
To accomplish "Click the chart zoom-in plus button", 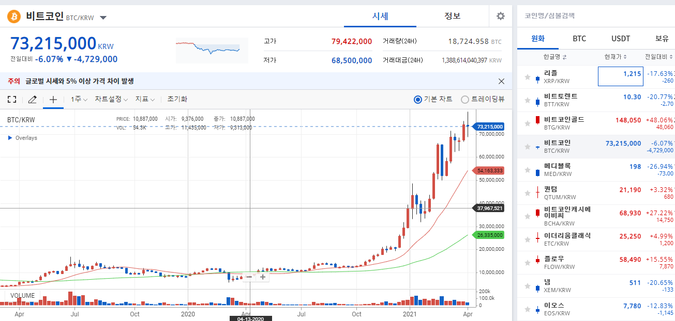I will 263,277.
